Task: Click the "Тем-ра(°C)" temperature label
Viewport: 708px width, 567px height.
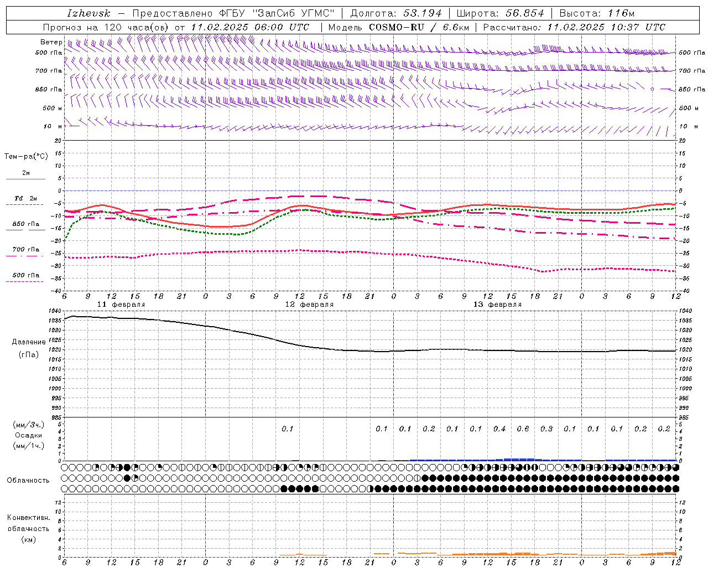Action: (x=26, y=156)
